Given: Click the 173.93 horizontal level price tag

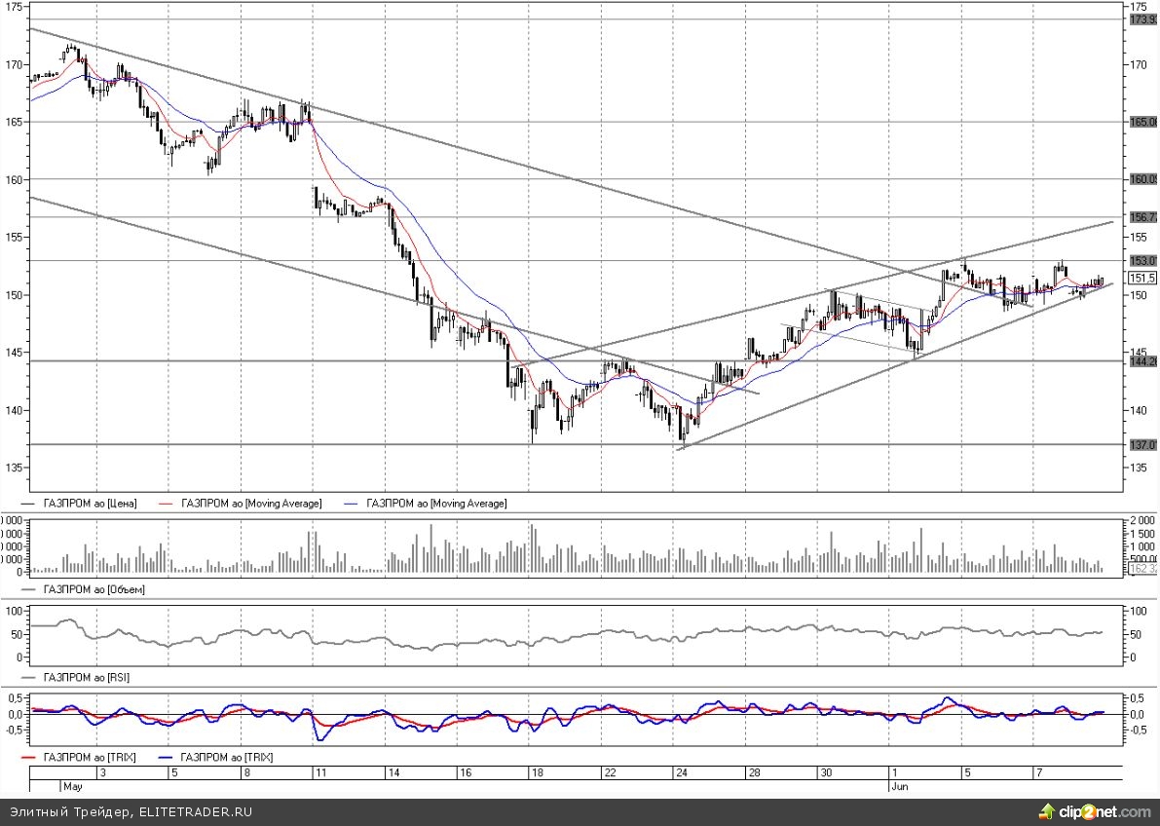Looking at the screenshot, I should point(1142,19).
